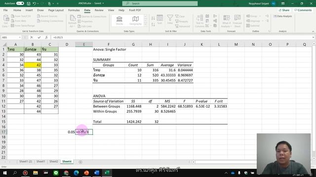
Task: Open the Windows Start menu
Action: tap(4, 173)
